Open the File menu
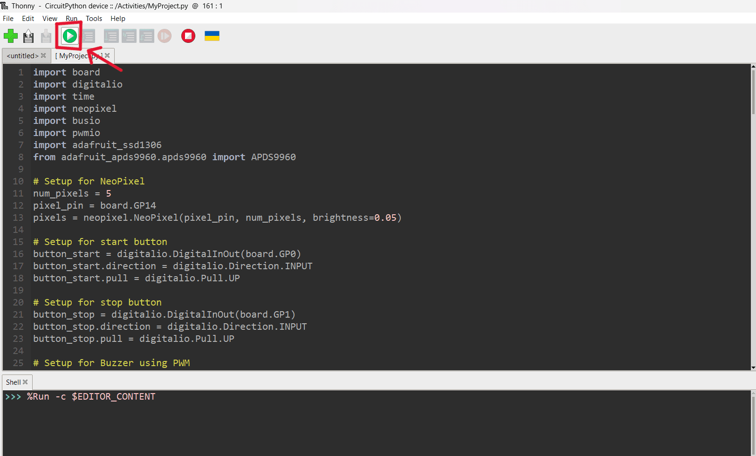 pyautogui.click(x=8, y=19)
